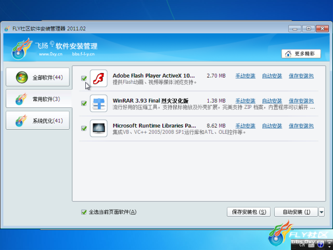333x250 pixels.
Task: Click 手动安装 link for WinRAR
Action: click(x=245, y=101)
